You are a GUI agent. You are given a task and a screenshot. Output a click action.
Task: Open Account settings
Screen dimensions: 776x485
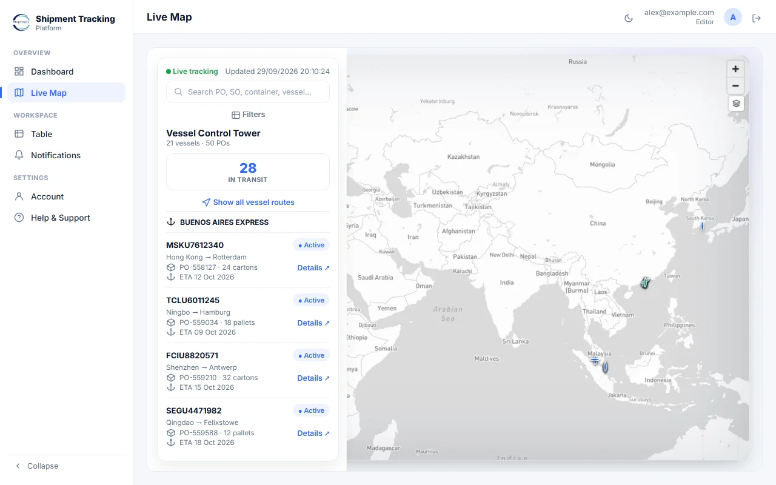pyautogui.click(x=66, y=196)
